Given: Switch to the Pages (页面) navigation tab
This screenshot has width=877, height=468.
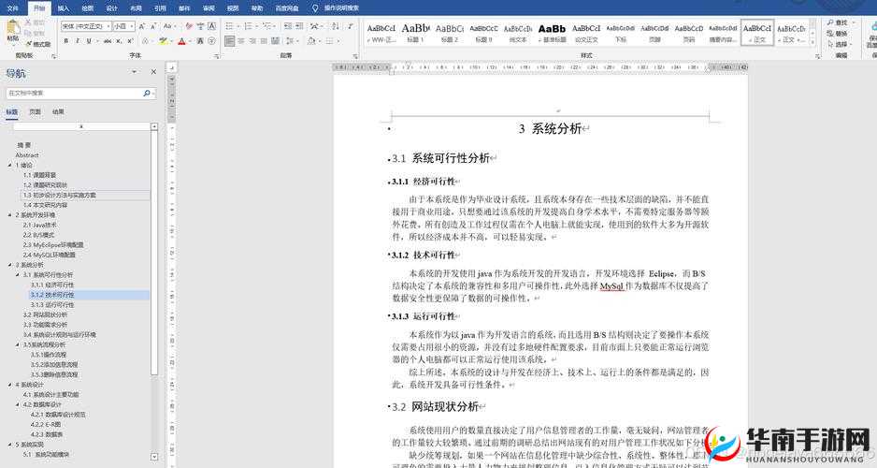Looking at the screenshot, I should click(35, 111).
